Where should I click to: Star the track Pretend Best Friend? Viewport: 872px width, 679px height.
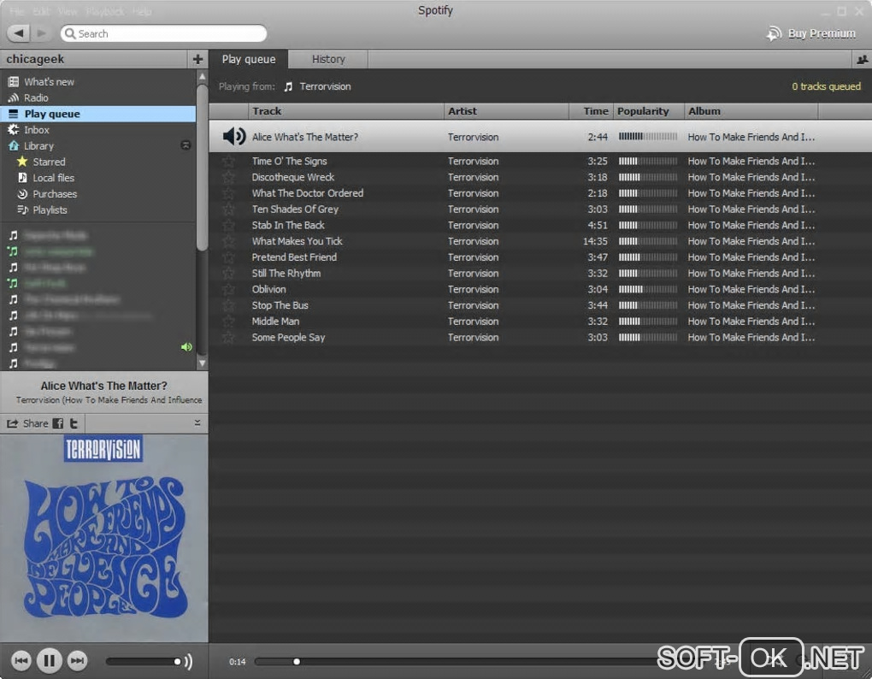click(228, 257)
